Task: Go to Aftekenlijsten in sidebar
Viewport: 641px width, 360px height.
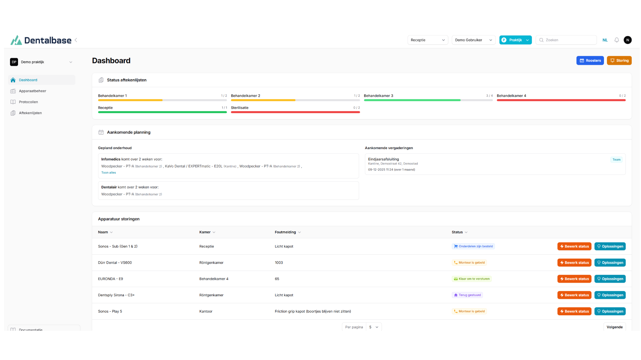Action: (30, 113)
